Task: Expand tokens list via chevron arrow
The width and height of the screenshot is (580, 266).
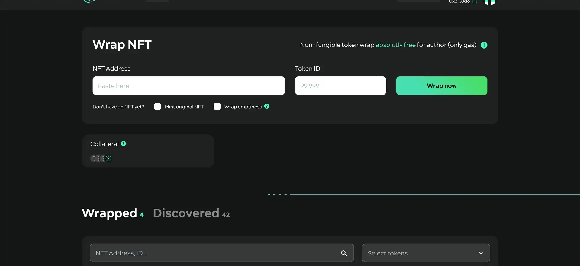Action: (481, 253)
